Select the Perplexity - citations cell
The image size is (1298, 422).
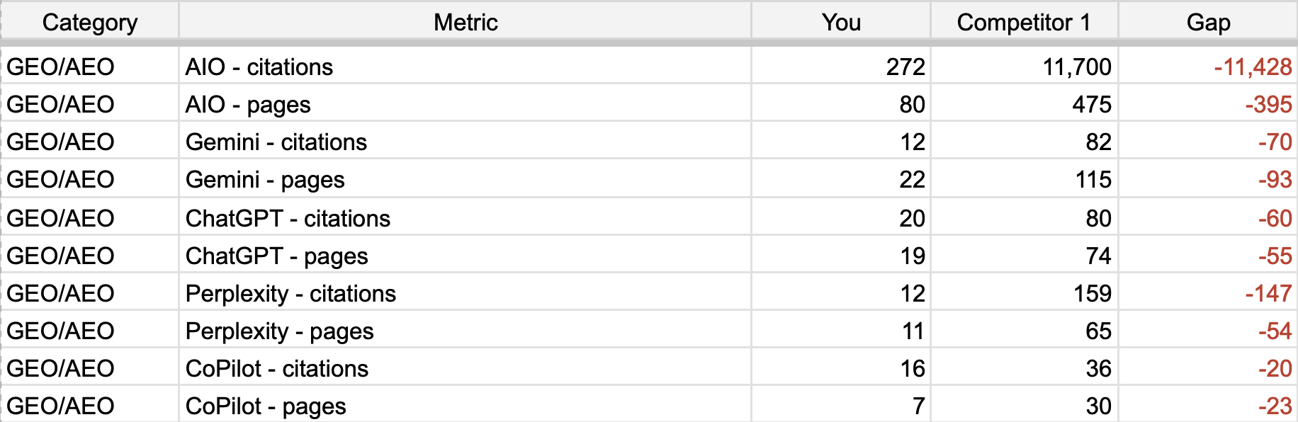[x=290, y=294]
